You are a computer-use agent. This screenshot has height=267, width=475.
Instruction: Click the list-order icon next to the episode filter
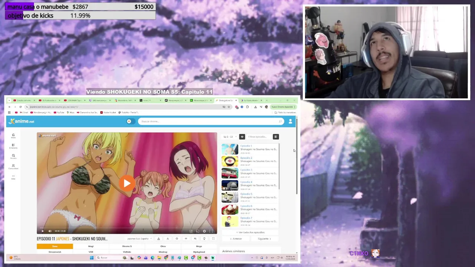[x=276, y=137]
